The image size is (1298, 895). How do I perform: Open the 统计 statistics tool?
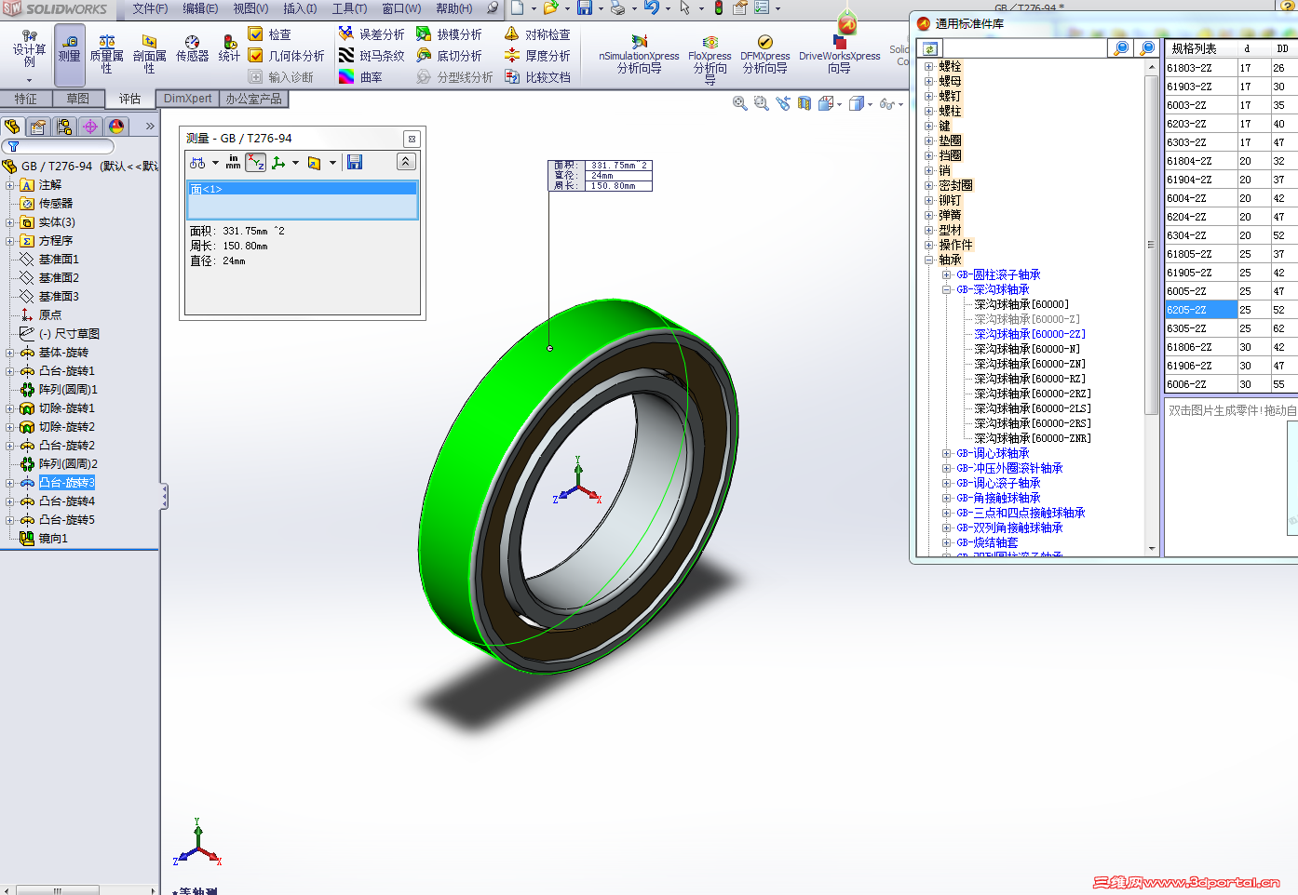tap(229, 49)
